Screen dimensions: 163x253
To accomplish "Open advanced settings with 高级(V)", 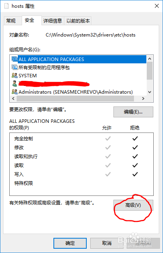I will point(133,205).
